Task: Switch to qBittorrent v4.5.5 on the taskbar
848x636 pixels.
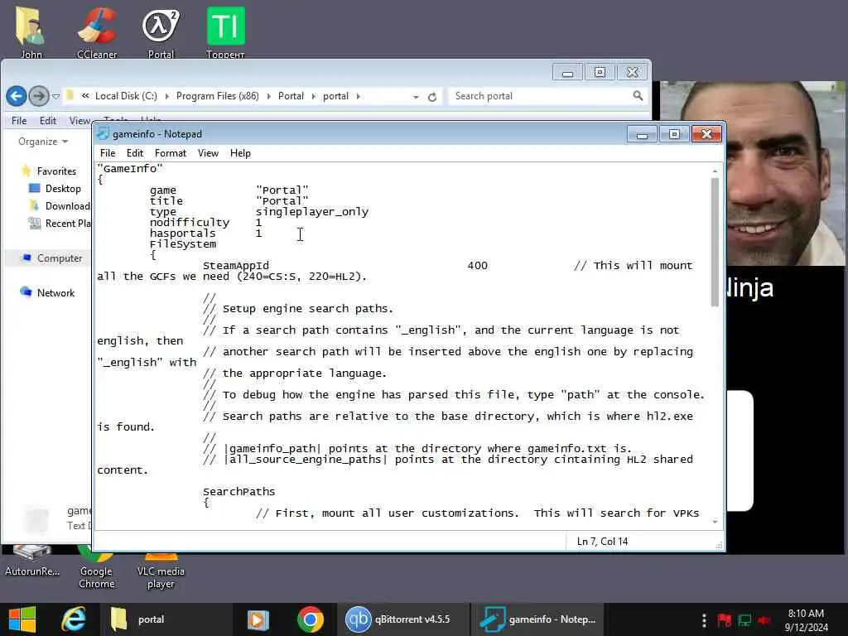Action: click(x=404, y=619)
